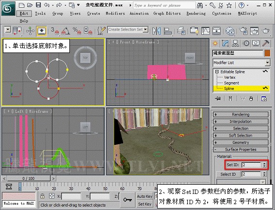Switch to the Modify panel tab
275x210 pixels.
click(x=225, y=43)
